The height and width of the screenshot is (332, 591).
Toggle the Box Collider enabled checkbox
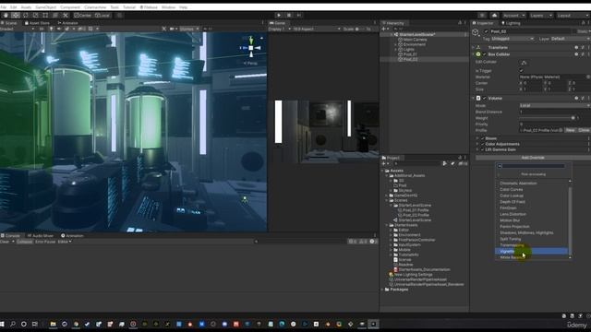pos(484,54)
